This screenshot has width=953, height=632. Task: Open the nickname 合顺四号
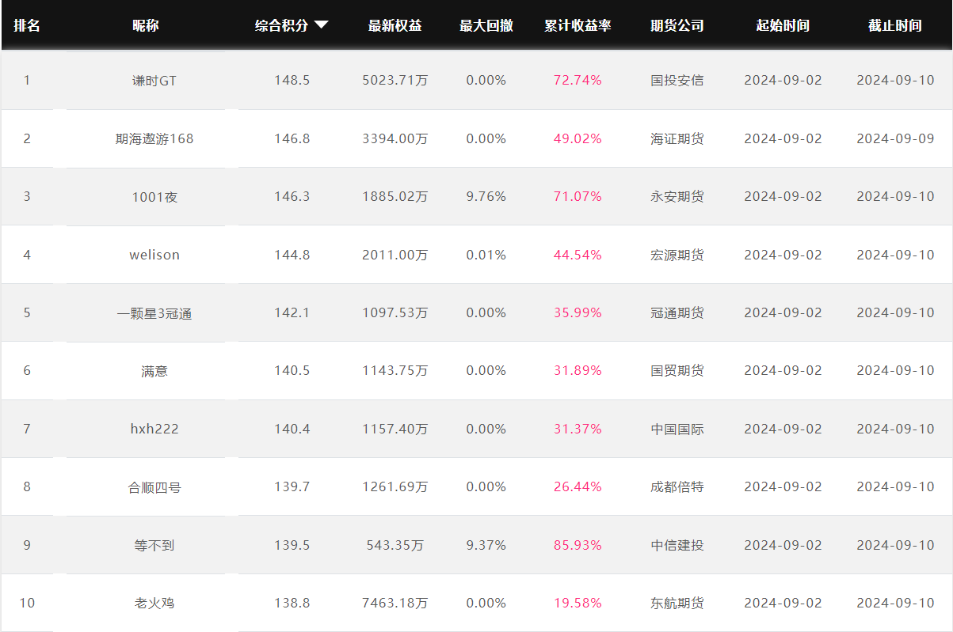pyautogui.click(x=154, y=487)
